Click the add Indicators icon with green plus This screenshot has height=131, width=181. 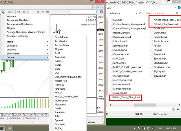(3, 12)
